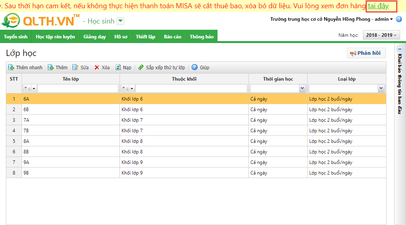This screenshot has width=406, height=225.
Task: Open the Năm học 2018 - 2019 dropdown
Action: click(381, 35)
